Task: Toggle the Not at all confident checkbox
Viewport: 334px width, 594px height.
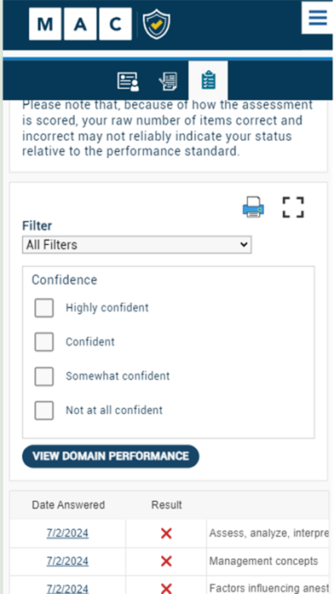Action: 43,411
